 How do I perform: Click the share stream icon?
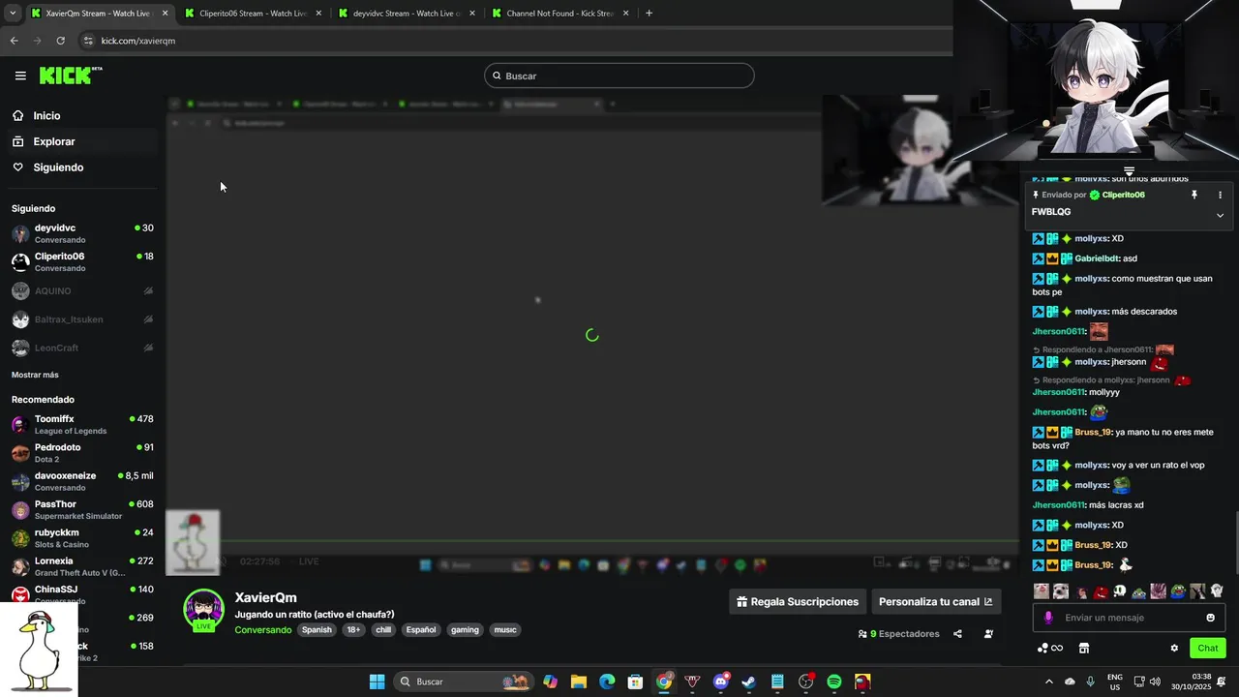pyautogui.click(x=957, y=634)
